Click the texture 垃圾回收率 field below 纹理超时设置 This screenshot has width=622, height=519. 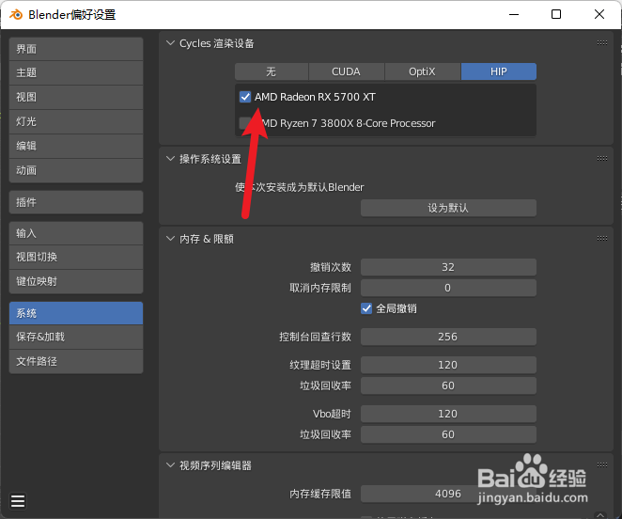pos(448,385)
